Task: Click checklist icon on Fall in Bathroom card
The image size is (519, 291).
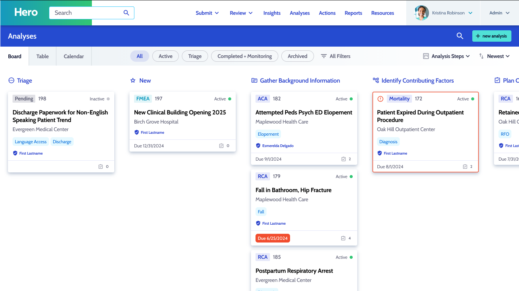Action: [x=343, y=238]
